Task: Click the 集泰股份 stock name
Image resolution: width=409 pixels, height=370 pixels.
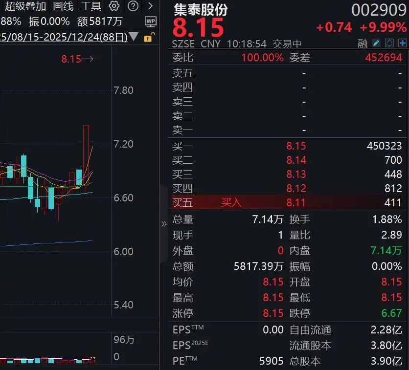Action: [201, 10]
